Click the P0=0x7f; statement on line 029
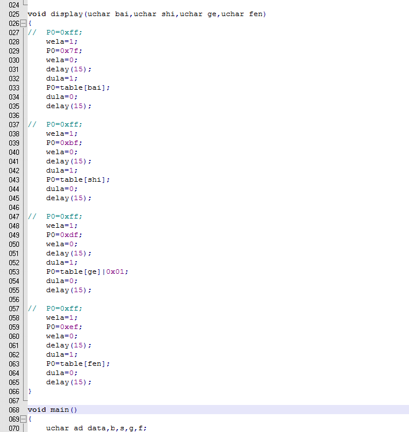409x432 pixels. point(64,51)
